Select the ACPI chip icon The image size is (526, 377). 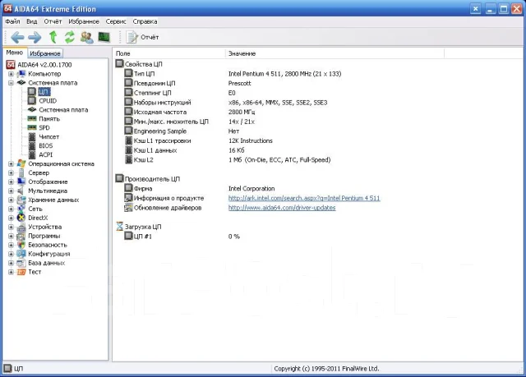click(x=32, y=154)
